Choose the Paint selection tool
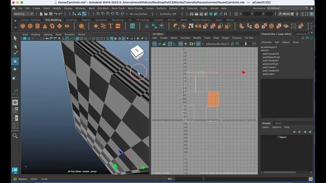Screen dimensions: 326x183 coord(15,54)
